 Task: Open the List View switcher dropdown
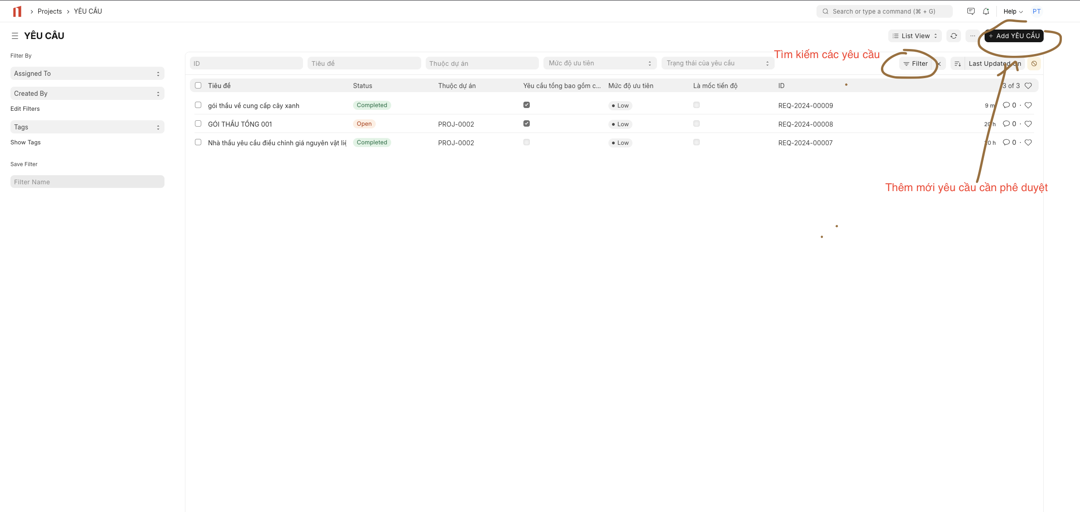point(915,36)
